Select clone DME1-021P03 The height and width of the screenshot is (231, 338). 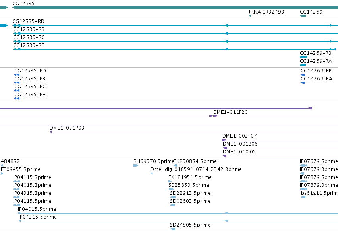pos(67,128)
